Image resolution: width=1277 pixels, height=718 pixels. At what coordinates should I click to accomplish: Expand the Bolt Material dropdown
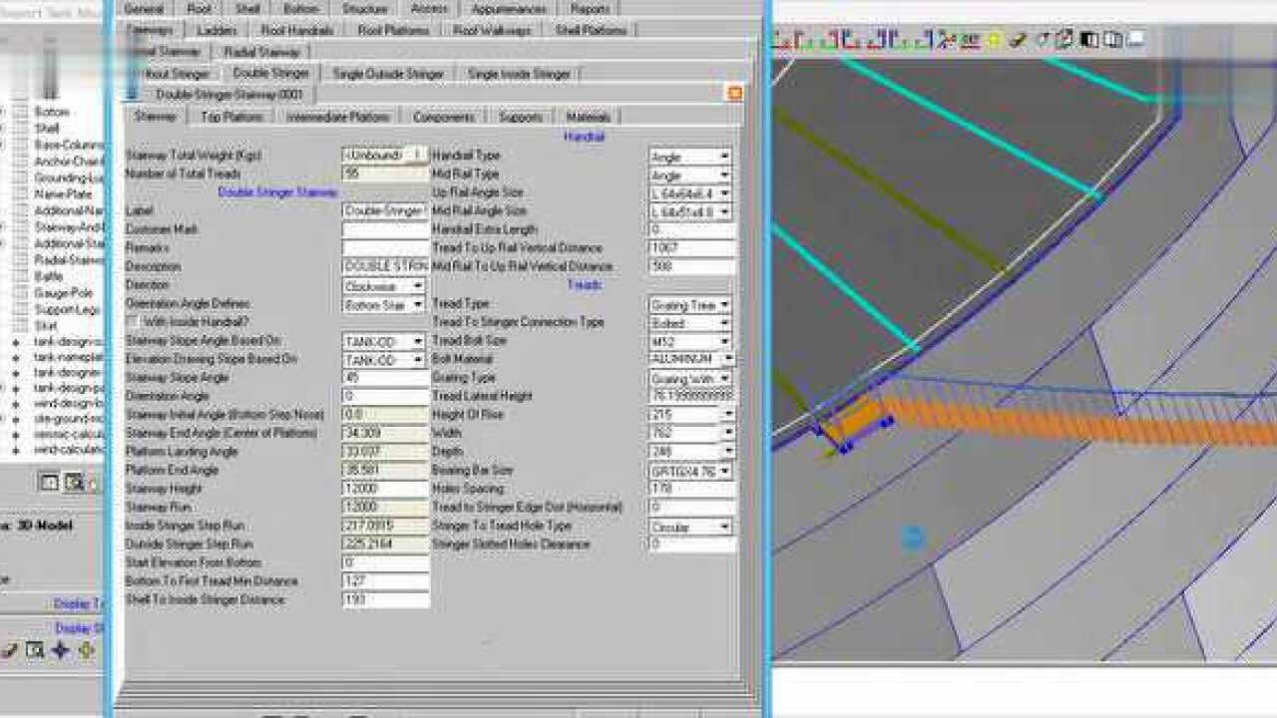[x=728, y=359]
